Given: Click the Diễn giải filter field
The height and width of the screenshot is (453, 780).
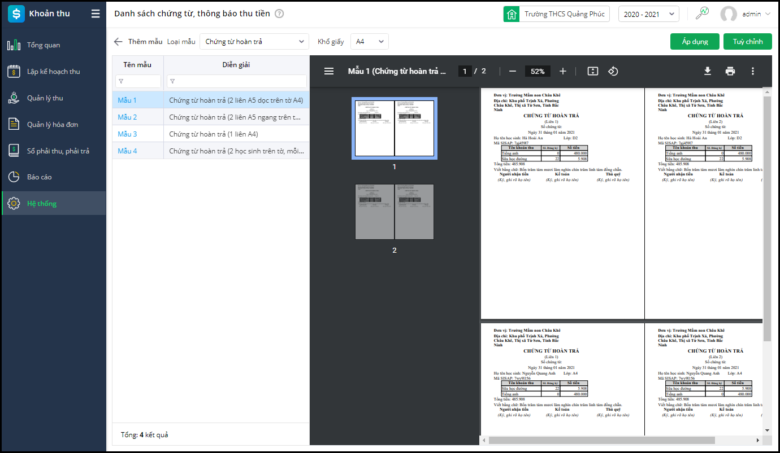Looking at the screenshot, I should (x=237, y=81).
